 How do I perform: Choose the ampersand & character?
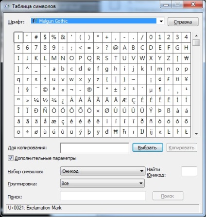[x=63, y=37]
